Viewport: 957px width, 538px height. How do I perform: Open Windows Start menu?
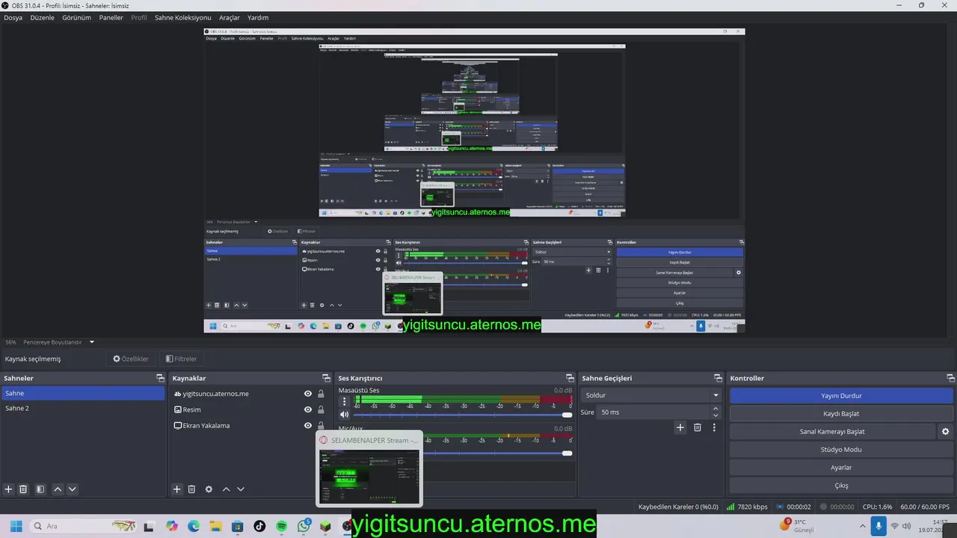point(16,526)
